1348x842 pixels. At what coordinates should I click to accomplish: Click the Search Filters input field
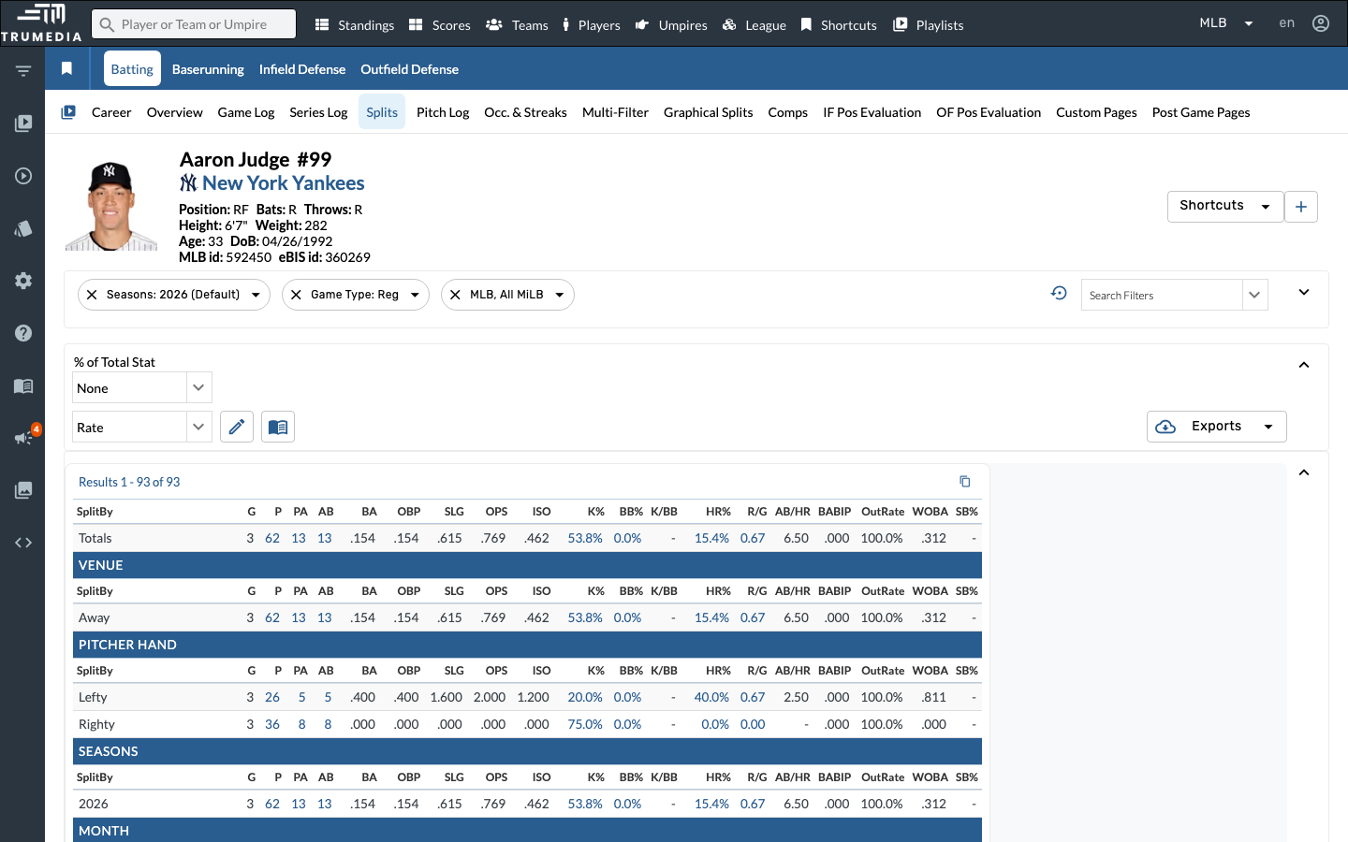[1162, 295]
